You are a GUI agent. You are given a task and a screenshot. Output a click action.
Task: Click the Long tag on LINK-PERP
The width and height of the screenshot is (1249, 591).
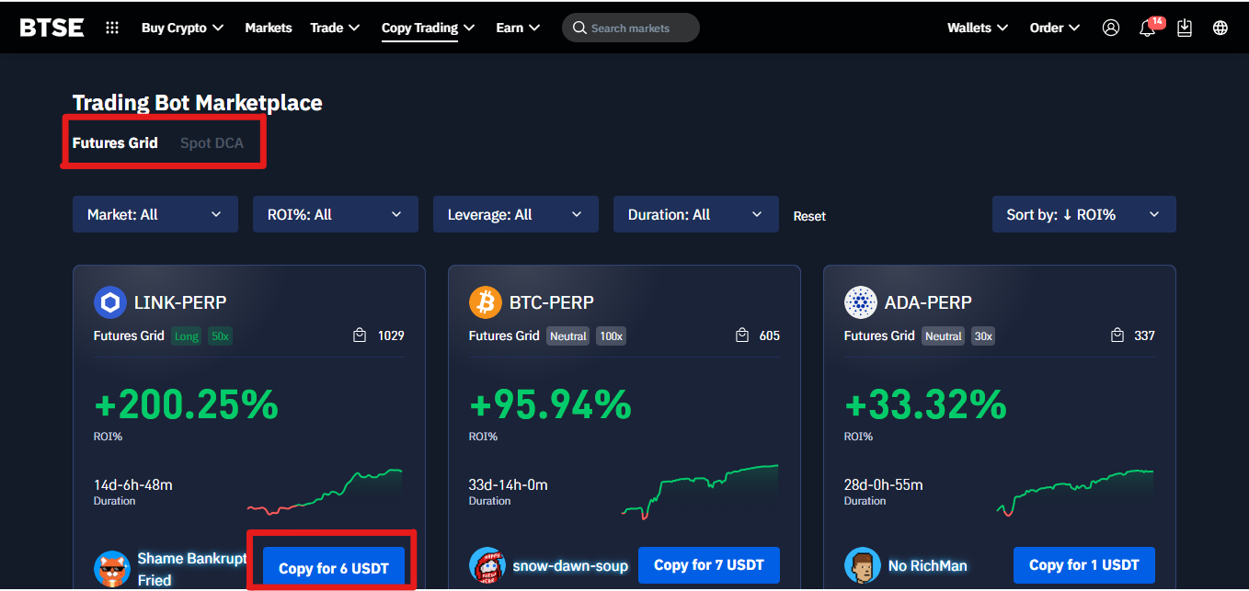[187, 336]
